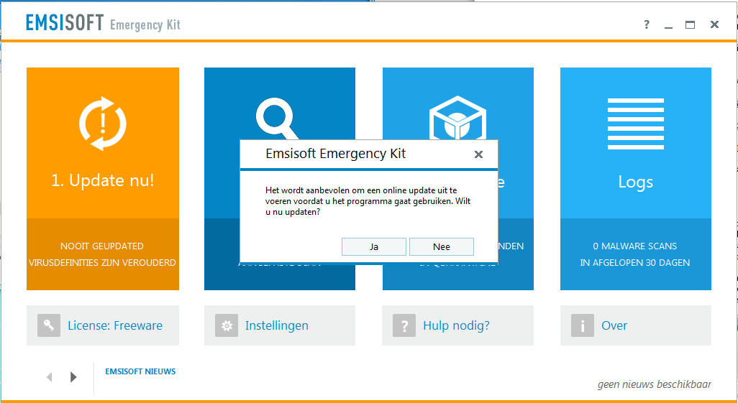Image resolution: width=738 pixels, height=403 pixels.
Task: Click the 'Logs' tile title
Action: point(635,182)
